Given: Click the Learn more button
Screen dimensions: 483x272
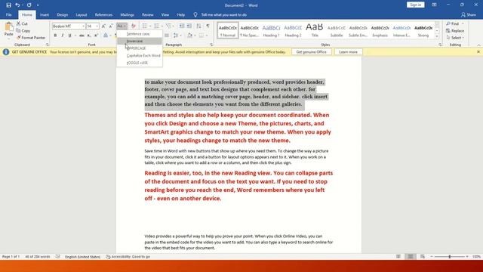Looking at the screenshot, I should tap(348, 52).
